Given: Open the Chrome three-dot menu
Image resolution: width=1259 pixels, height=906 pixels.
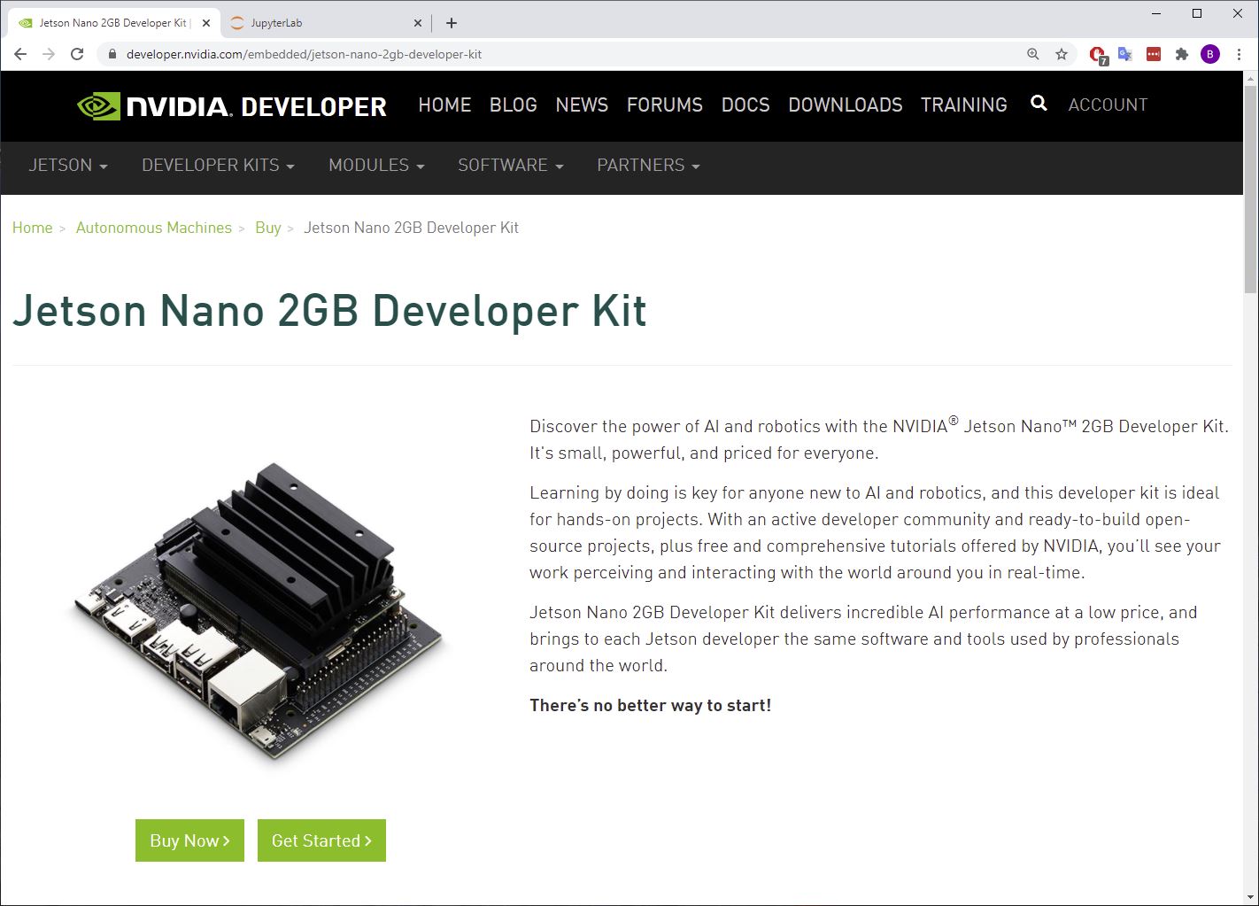Looking at the screenshot, I should (1238, 54).
